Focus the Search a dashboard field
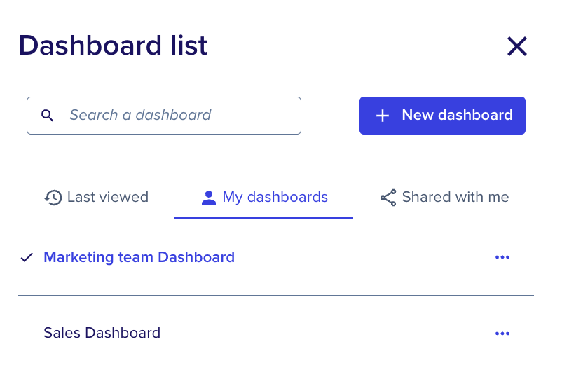The height and width of the screenshot is (384, 562). 164,116
